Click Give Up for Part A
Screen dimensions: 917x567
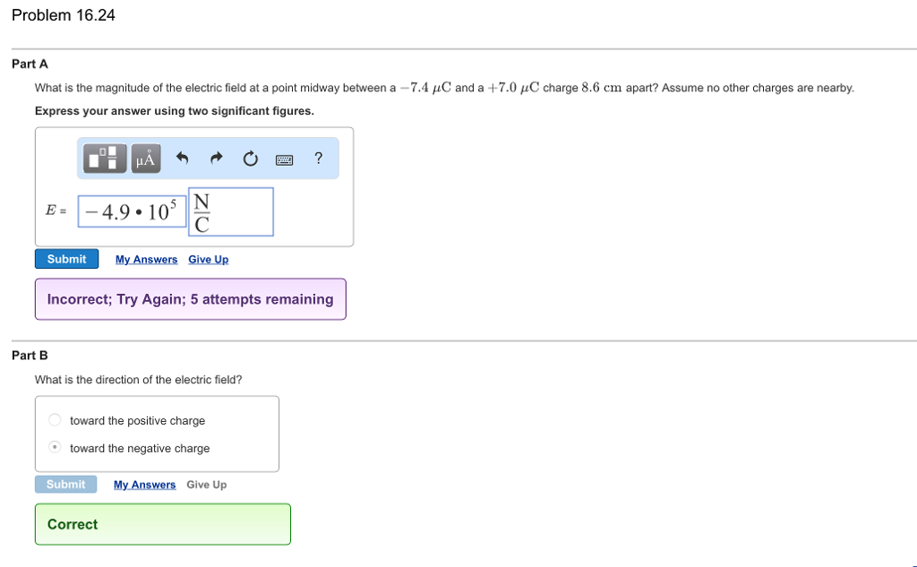(x=208, y=259)
